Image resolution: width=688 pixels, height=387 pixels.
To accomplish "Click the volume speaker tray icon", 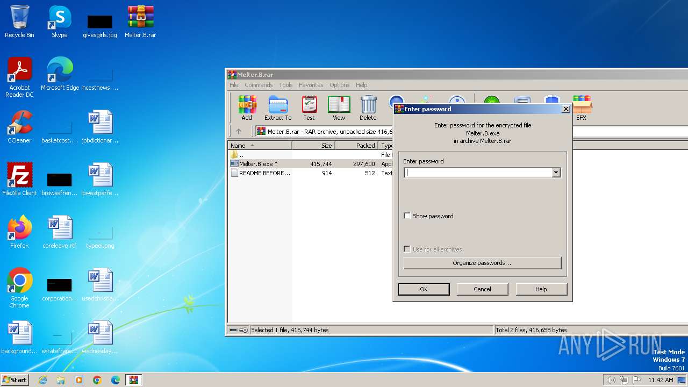I will pos(611,380).
